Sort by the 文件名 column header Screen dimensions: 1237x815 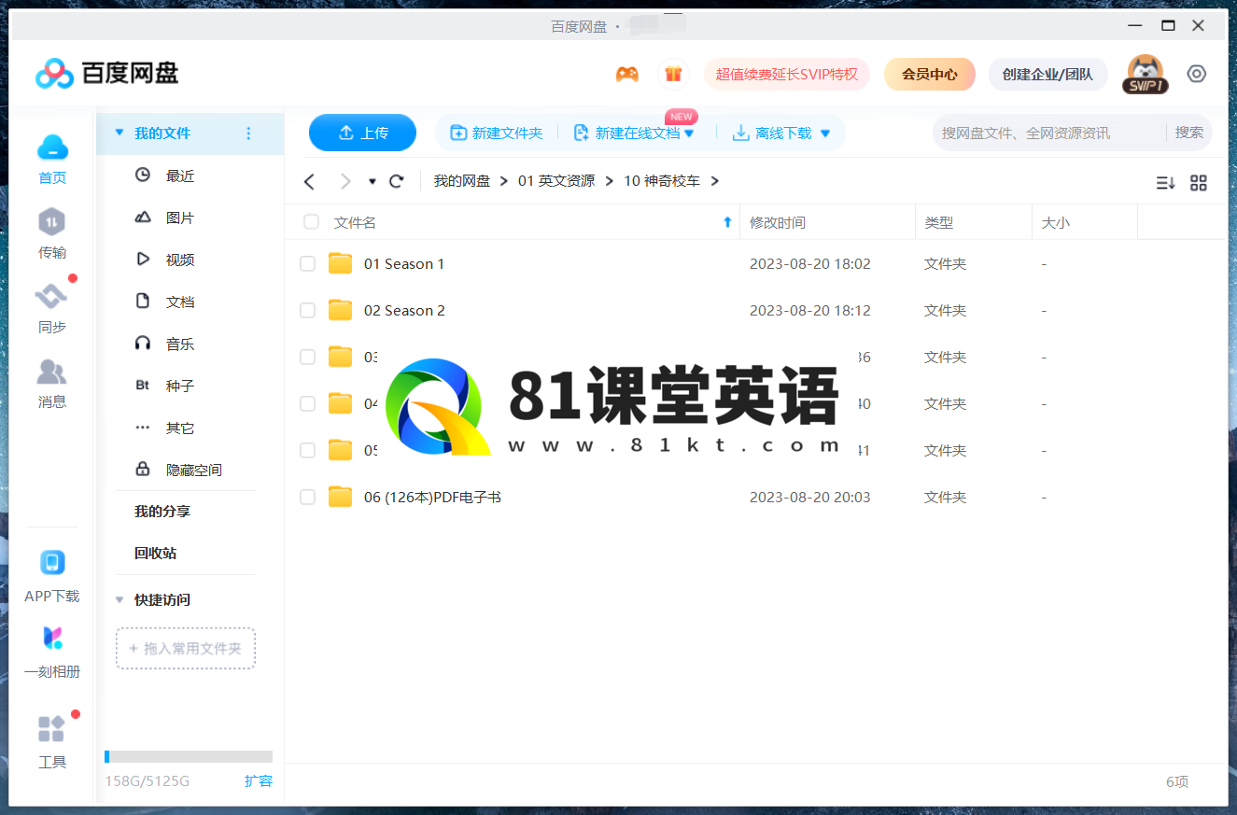pos(355,223)
